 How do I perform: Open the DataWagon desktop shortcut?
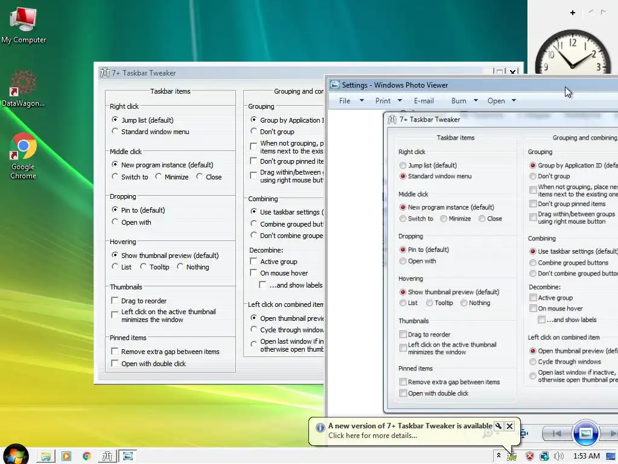[24, 88]
